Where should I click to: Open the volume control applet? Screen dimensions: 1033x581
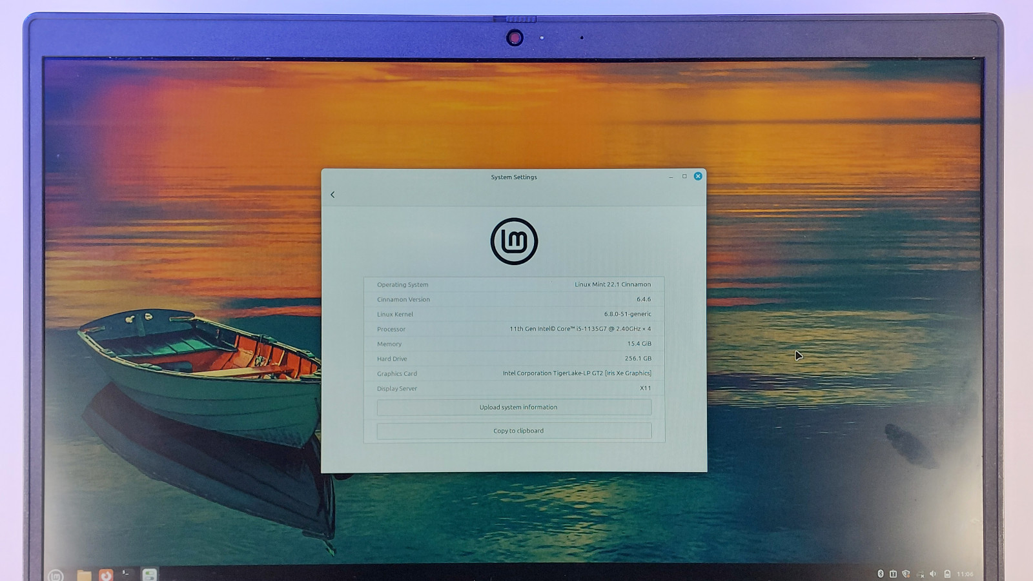click(x=933, y=574)
